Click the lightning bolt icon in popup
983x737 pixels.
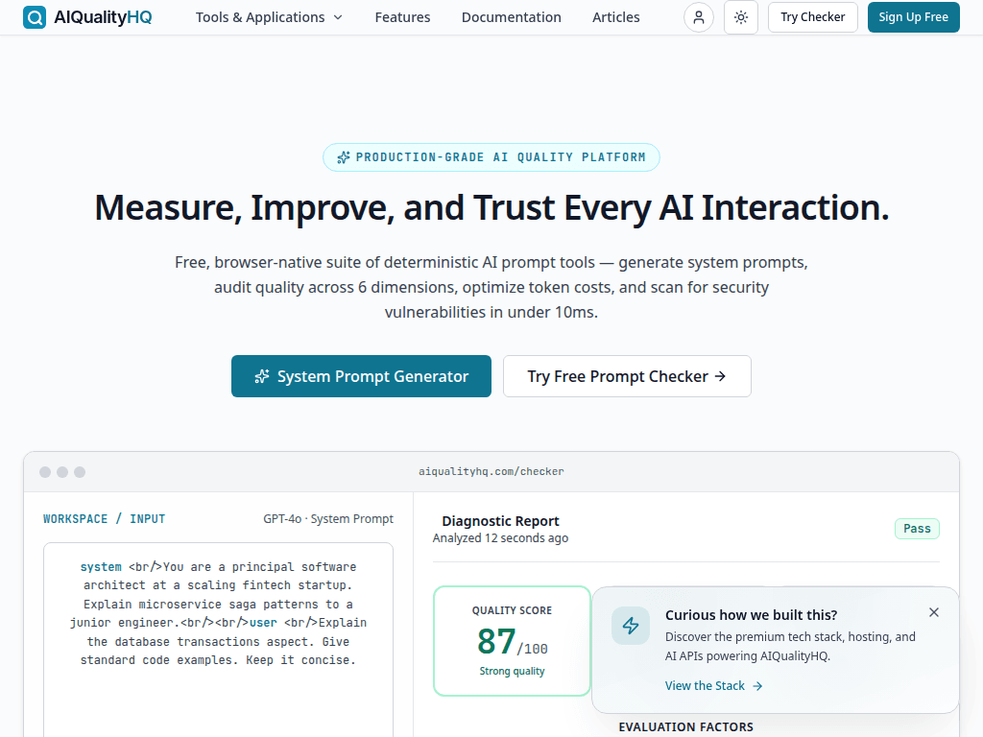631,626
